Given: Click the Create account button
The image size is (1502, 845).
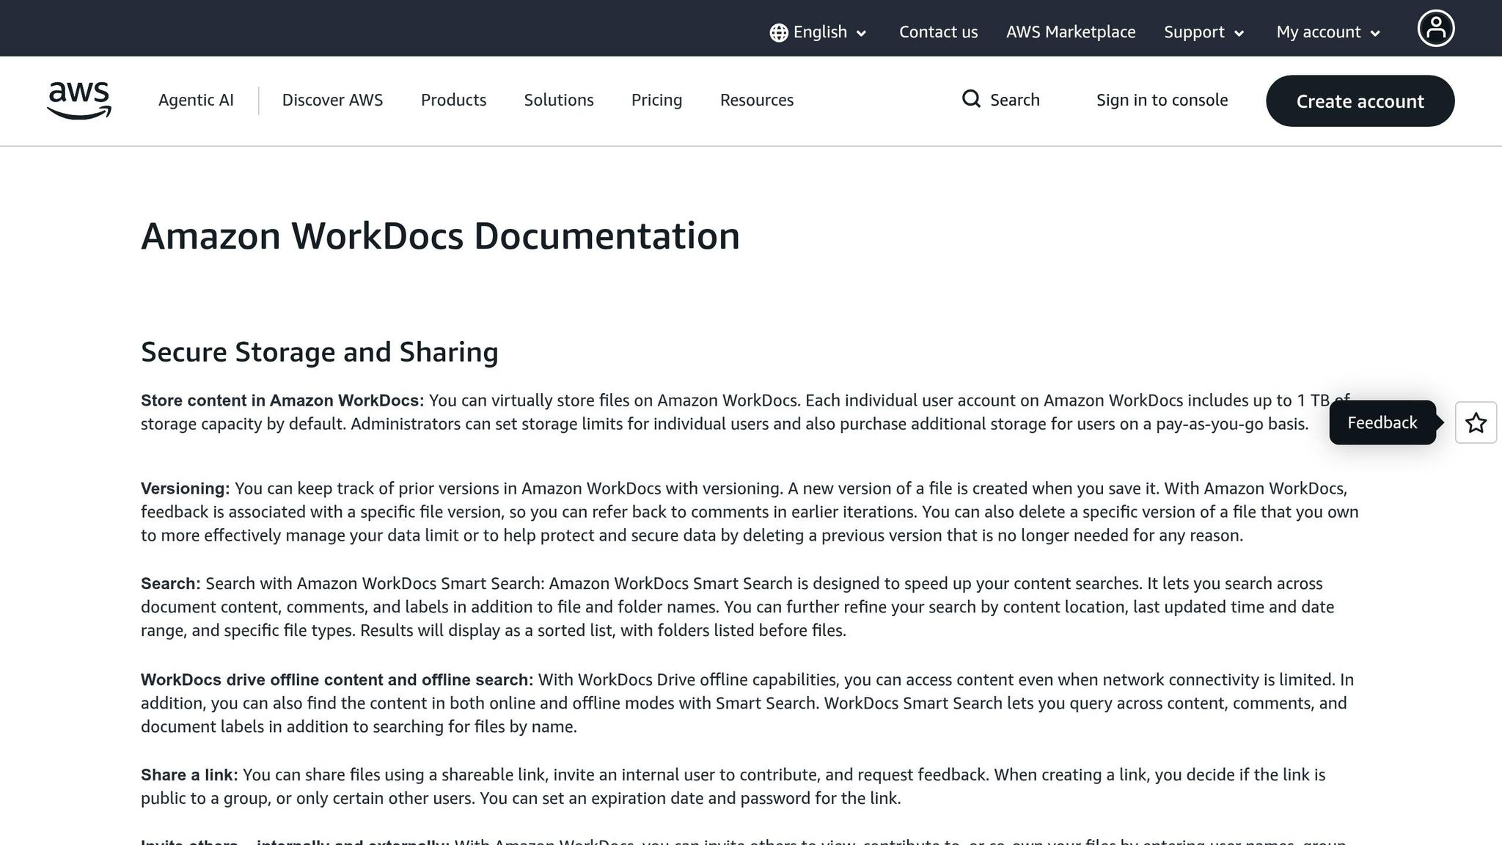Looking at the screenshot, I should coord(1360,100).
